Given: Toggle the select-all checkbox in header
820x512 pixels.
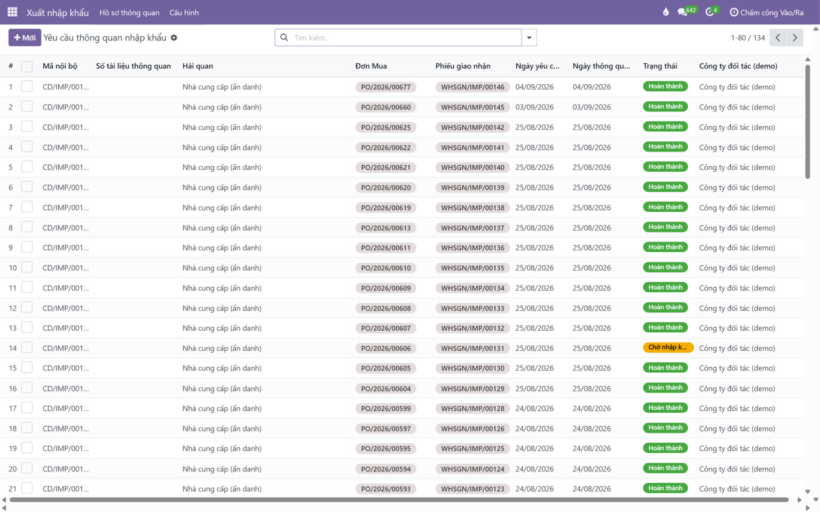Looking at the screenshot, I should click(27, 66).
